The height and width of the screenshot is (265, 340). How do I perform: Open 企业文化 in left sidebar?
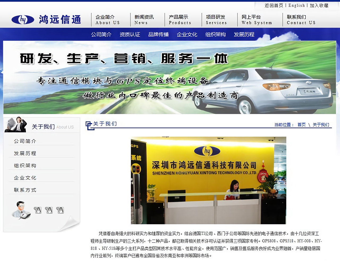click(25, 178)
